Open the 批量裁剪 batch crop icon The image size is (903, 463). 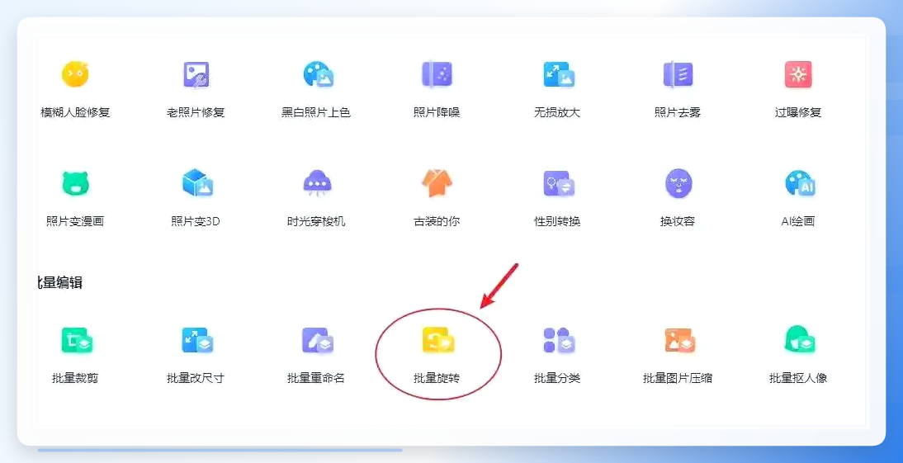coord(77,340)
